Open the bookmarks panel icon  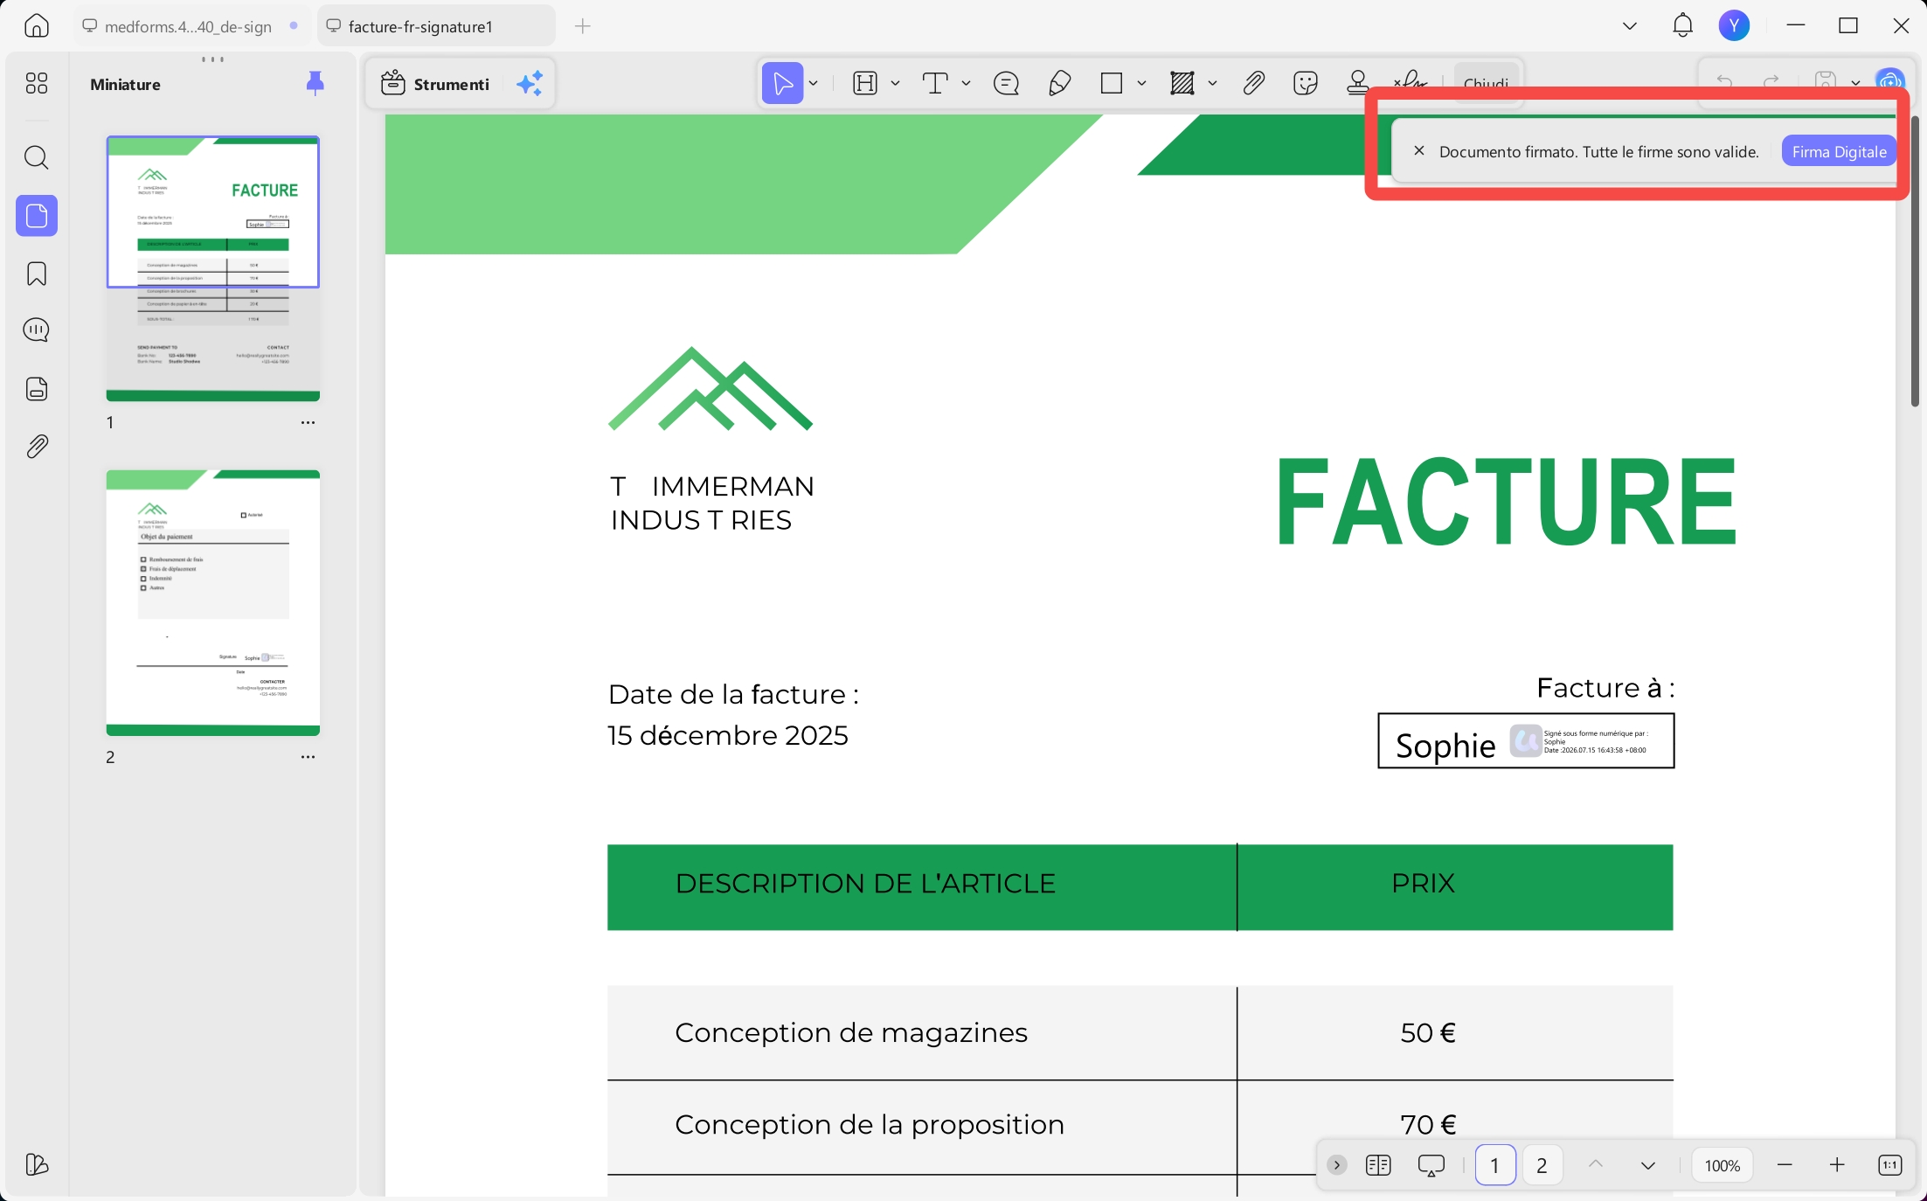coord(37,274)
